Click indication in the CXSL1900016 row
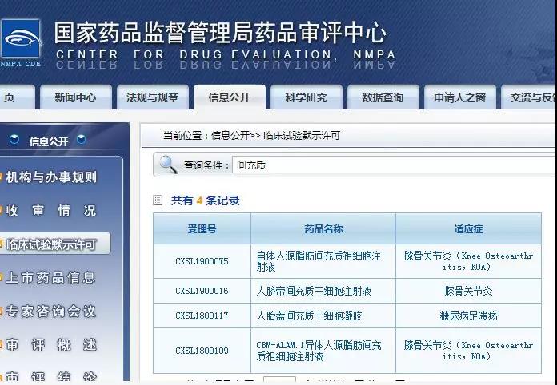557x385 pixels. [468, 291]
